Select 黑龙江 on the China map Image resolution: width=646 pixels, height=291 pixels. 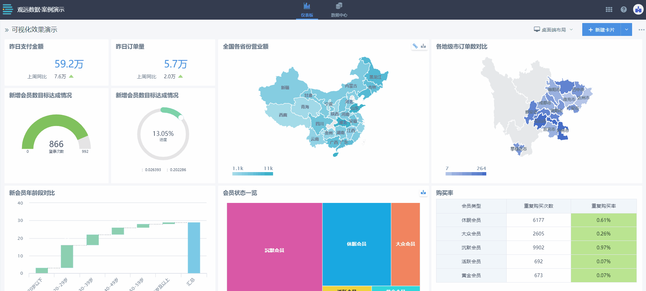[x=375, y=77]
